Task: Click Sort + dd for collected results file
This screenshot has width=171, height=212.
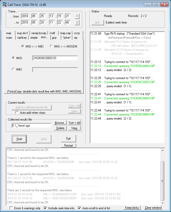Action: pyautogui.click(x=74, y=123)
